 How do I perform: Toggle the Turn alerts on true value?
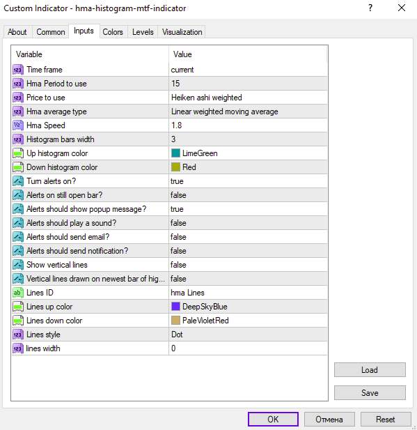coord(249,181)
